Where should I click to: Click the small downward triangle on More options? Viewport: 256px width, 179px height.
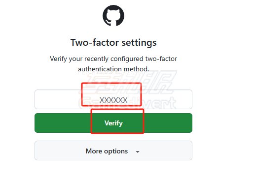[x=138, y=152]
